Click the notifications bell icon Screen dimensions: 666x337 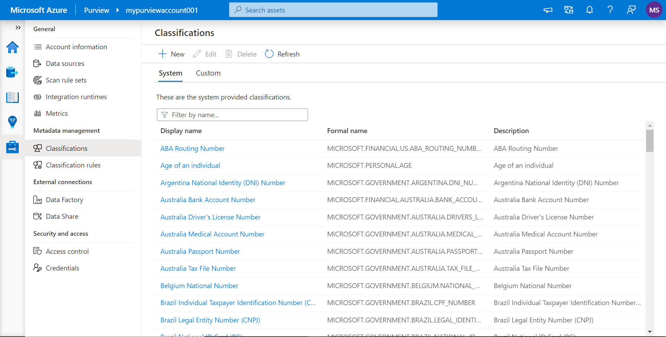point(589,10)
